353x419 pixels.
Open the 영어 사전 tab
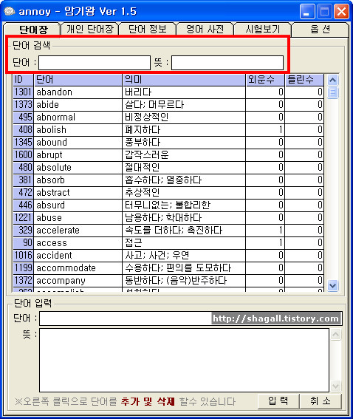coord(205,29)
